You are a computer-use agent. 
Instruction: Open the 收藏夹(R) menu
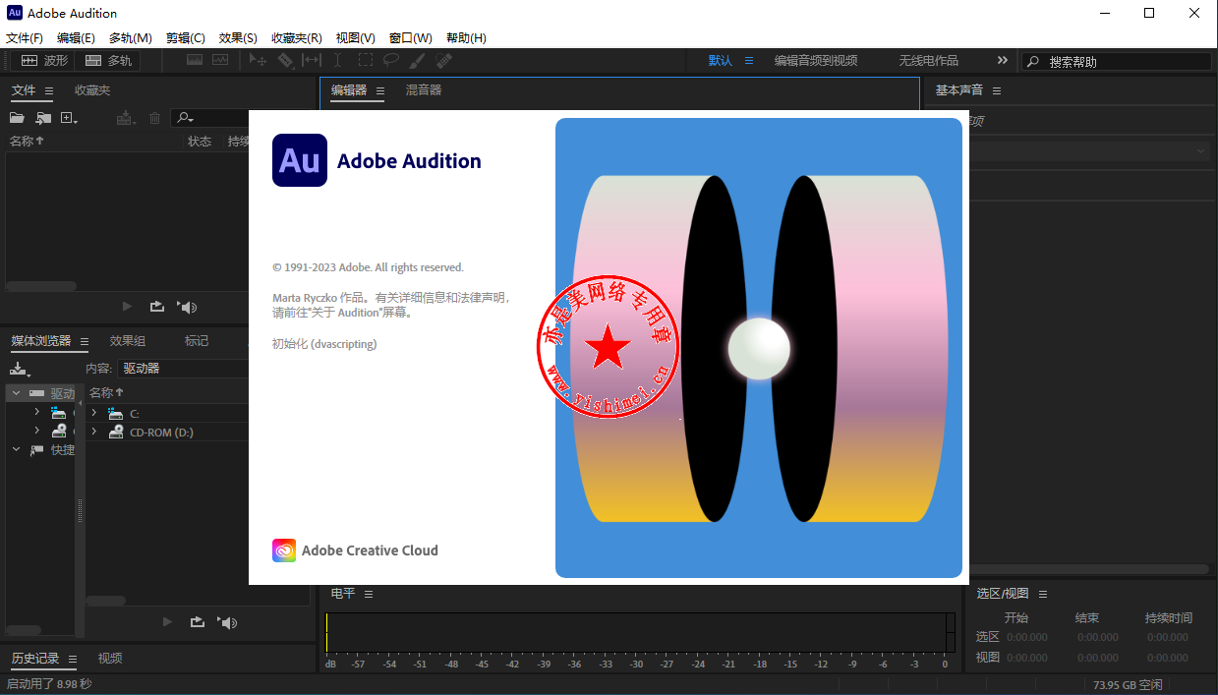(x=297, y=38)
